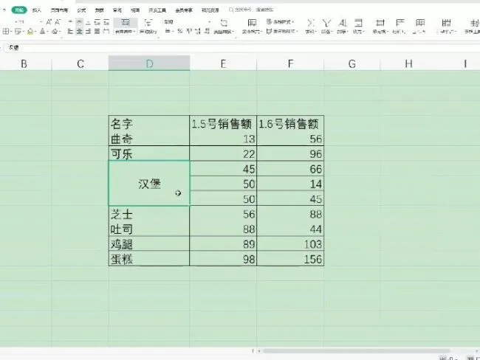
Task: Select column E header
Action: tap(223, 63)
